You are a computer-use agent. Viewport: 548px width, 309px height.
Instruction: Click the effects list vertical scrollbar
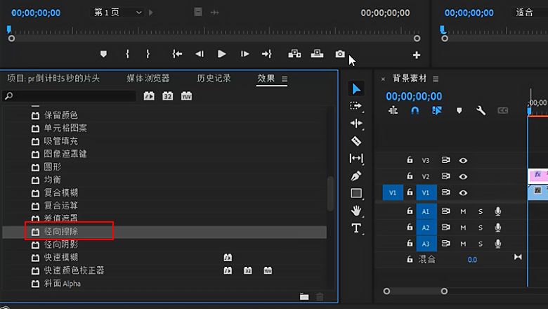tap(330, 194)
